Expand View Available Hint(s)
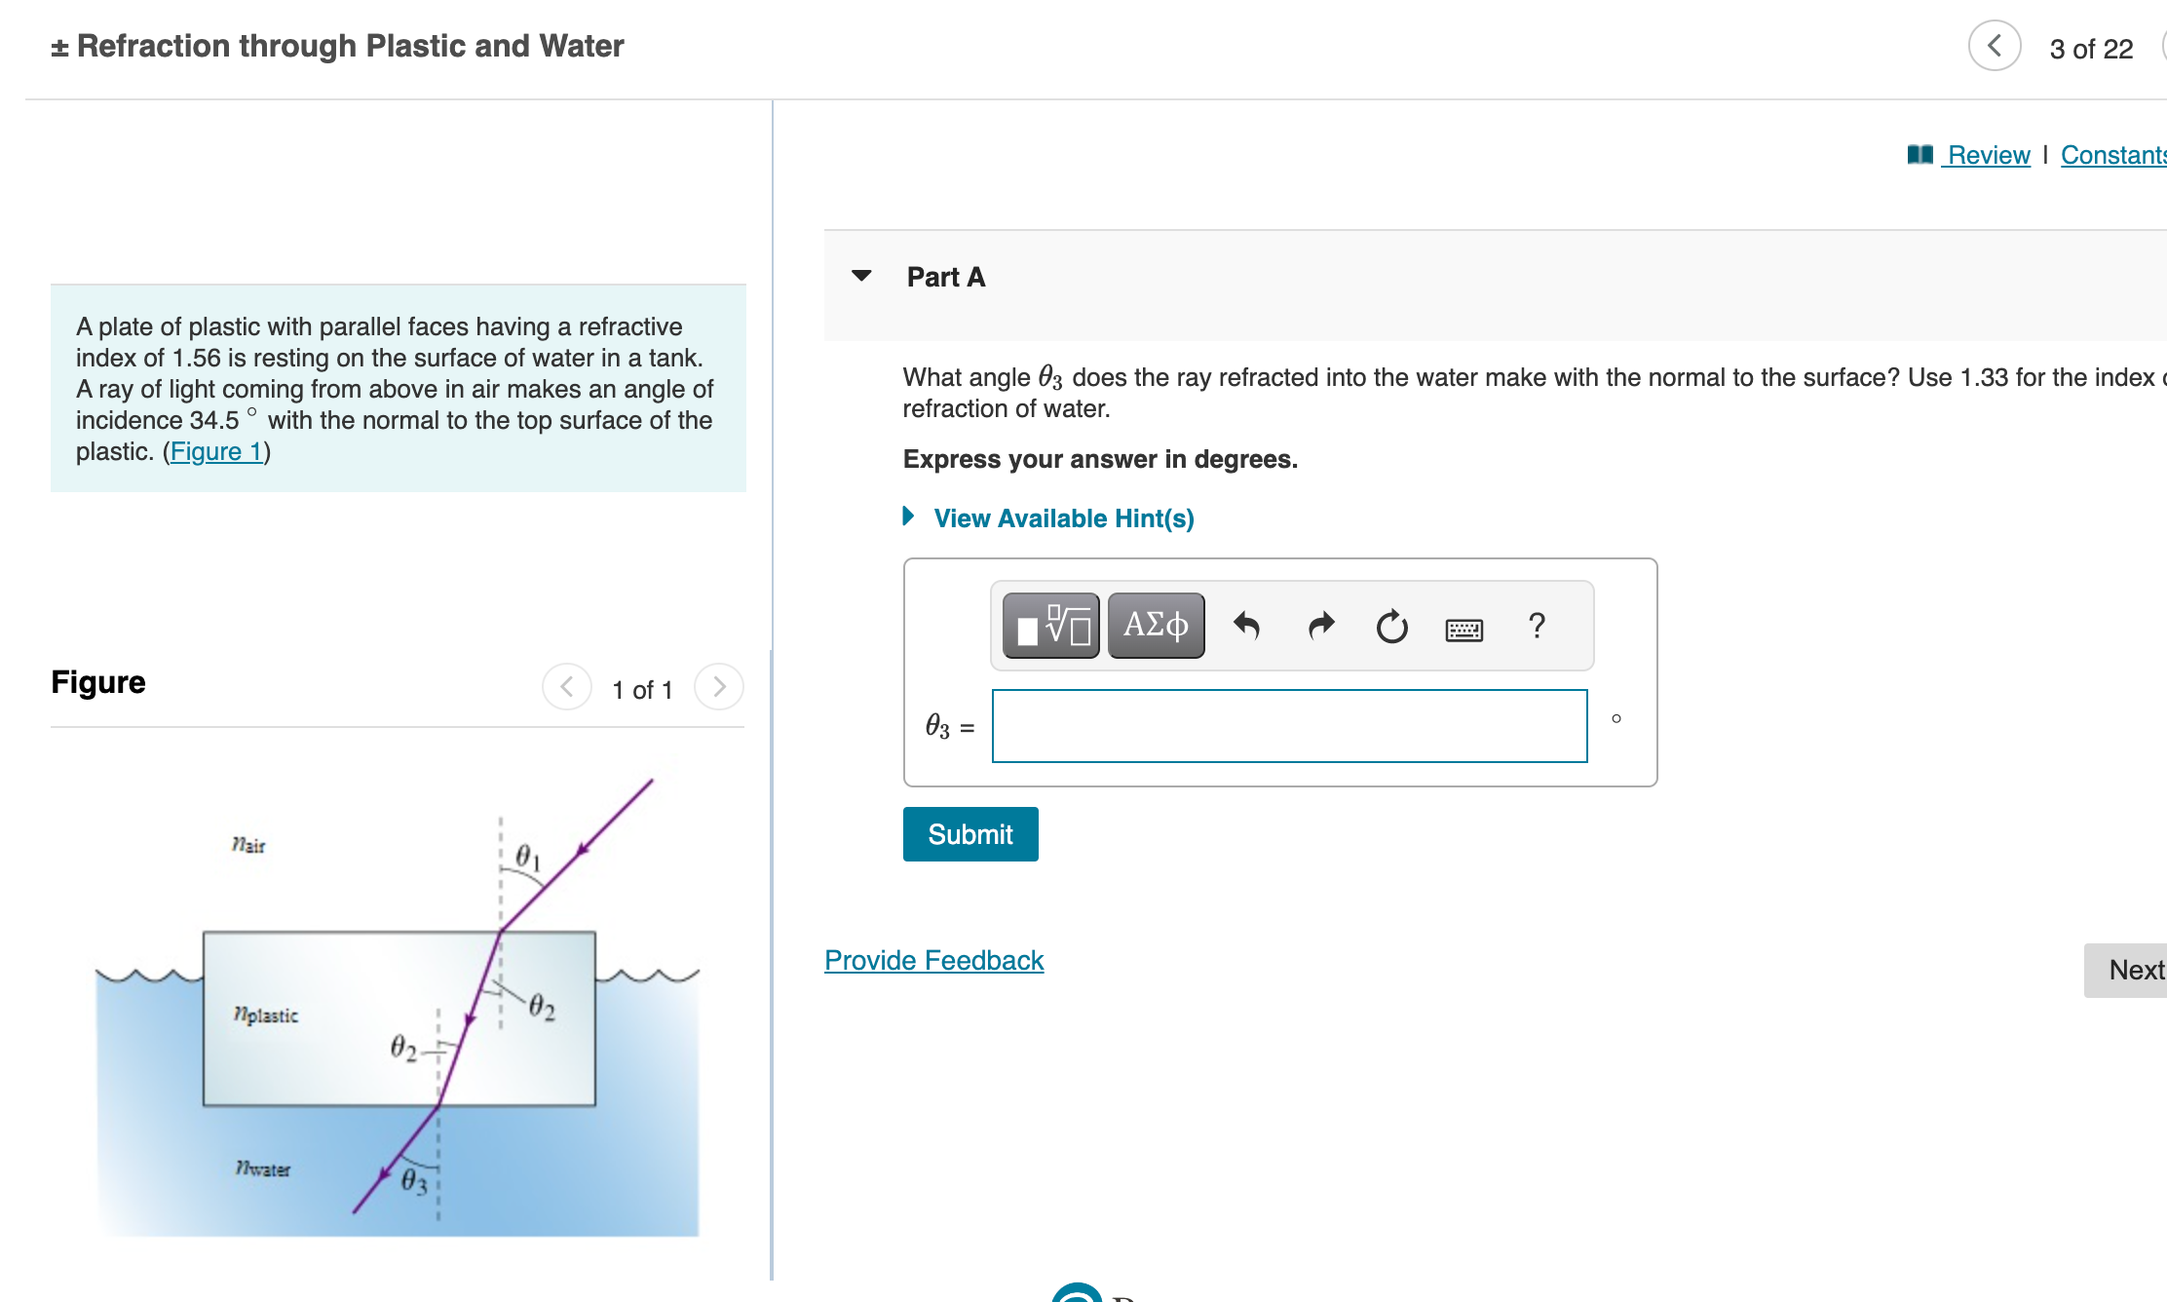 (x=1064, y=517)
